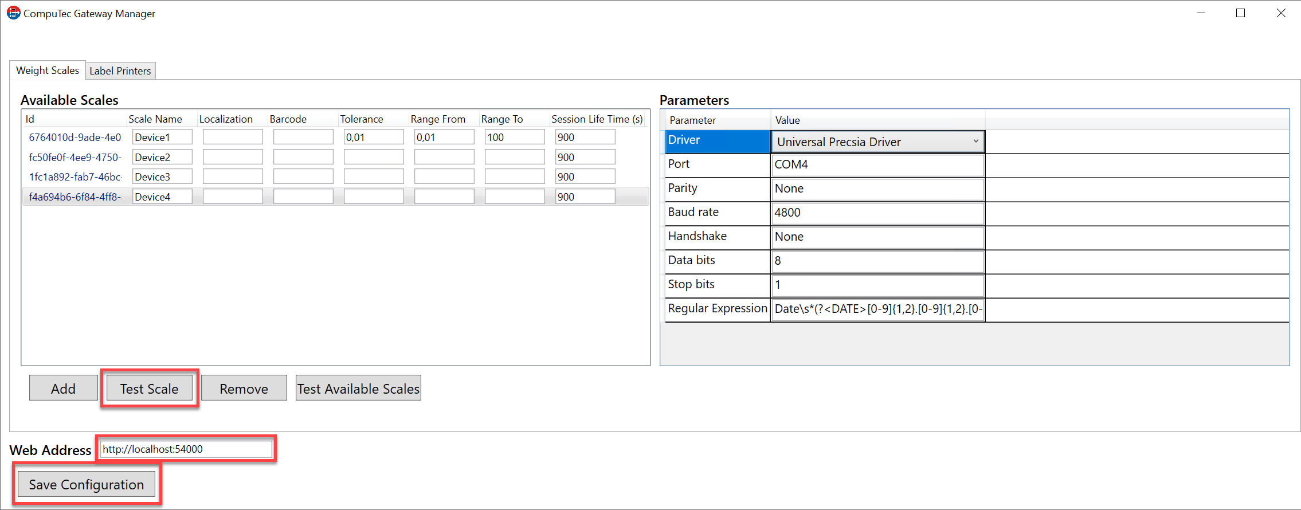
Task: Select the row with Id fc50fe0f-4ee9-4750
Action: pos(75,158)
